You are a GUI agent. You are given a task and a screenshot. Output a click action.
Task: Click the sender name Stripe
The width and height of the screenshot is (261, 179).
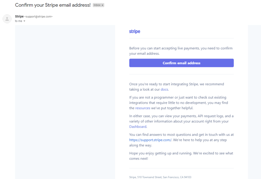click(19, 16)
